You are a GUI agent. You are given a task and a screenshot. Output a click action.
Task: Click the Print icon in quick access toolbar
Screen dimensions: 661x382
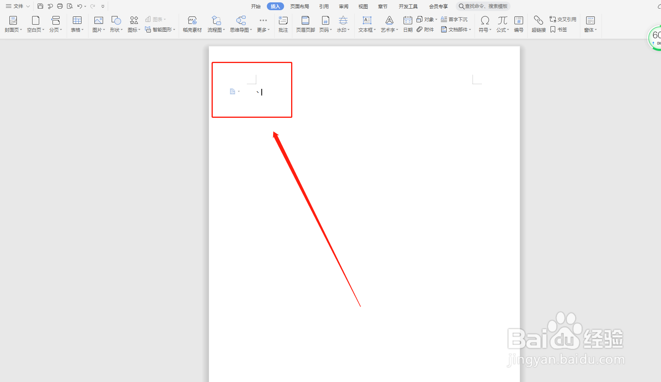[60, 6]
